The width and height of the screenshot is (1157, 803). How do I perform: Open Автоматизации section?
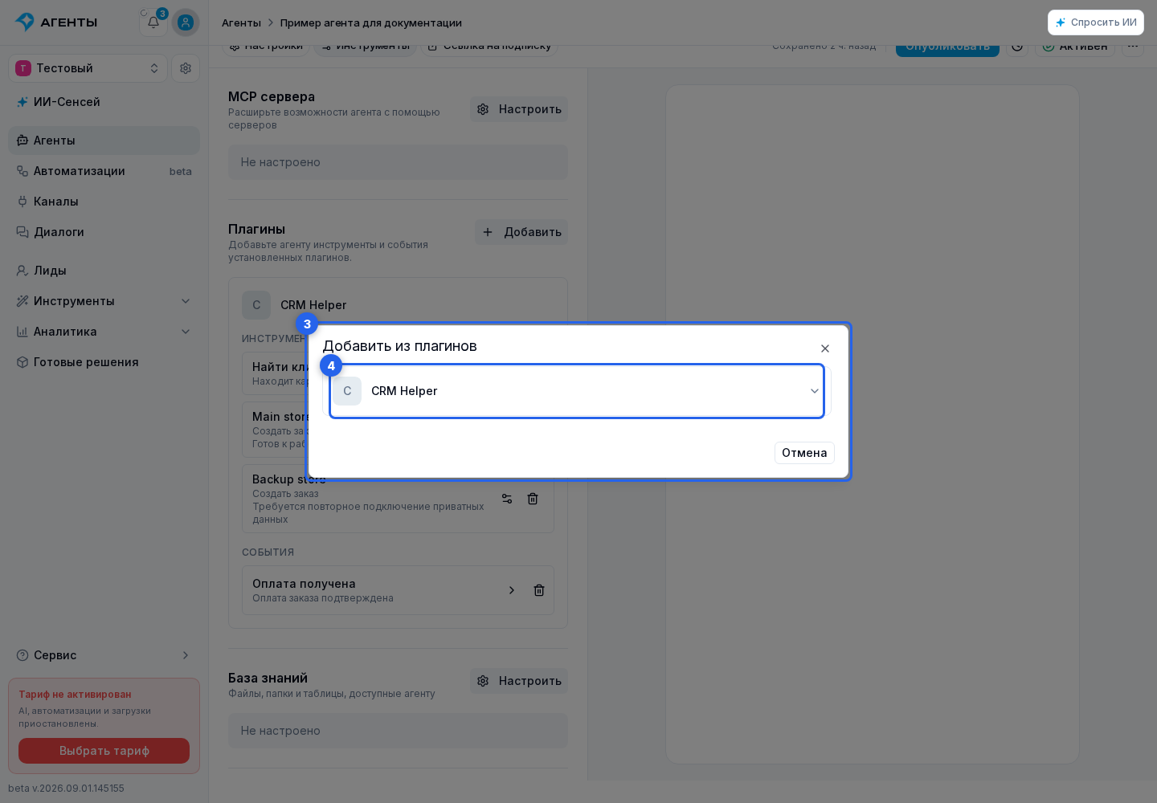[104, 171]
